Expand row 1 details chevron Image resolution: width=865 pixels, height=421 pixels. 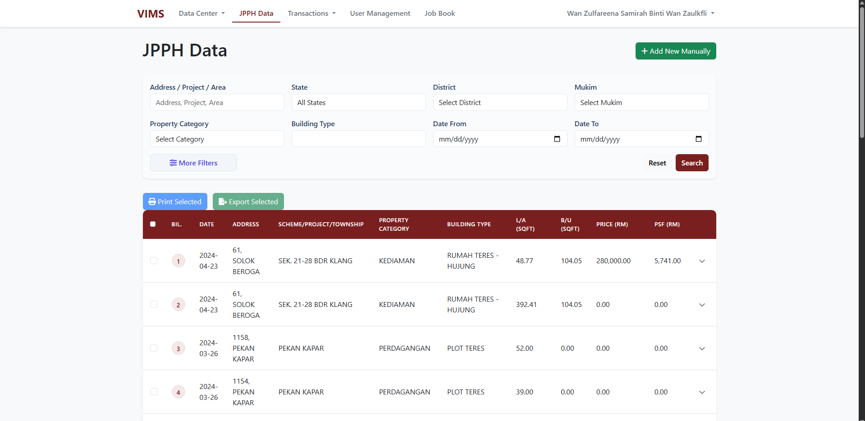tap(702, 261)
